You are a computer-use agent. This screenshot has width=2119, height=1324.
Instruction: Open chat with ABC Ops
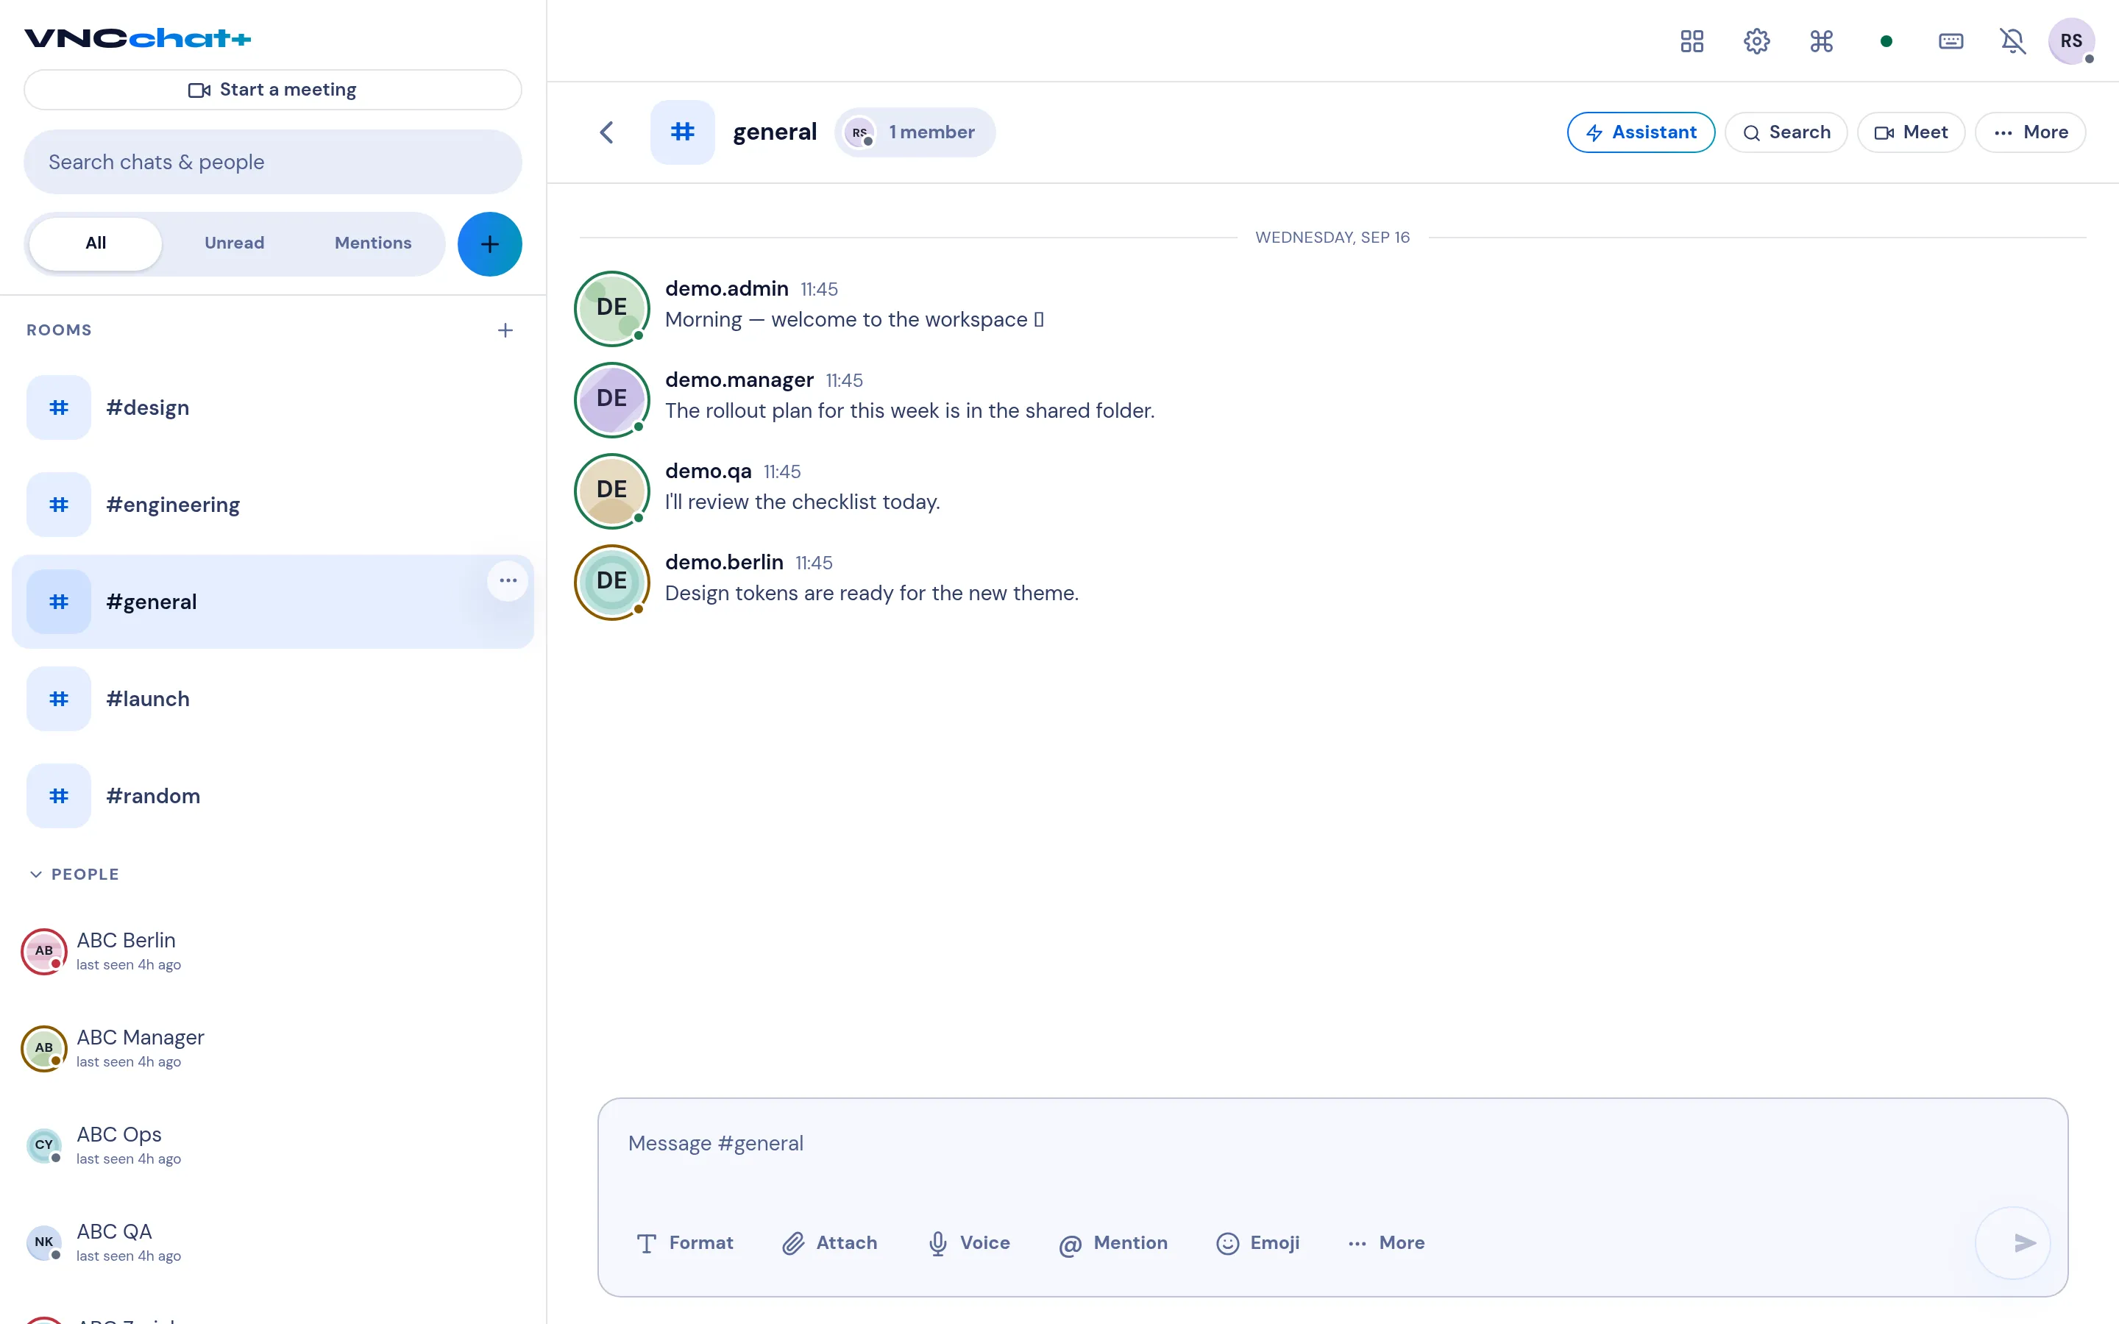click(272, 1145)
